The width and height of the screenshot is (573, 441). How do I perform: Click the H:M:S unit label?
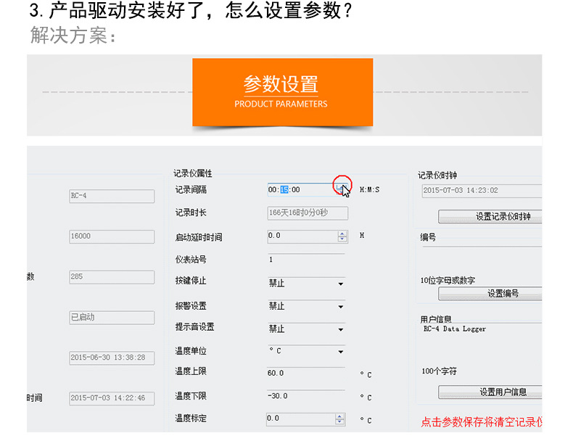point(369,189)
